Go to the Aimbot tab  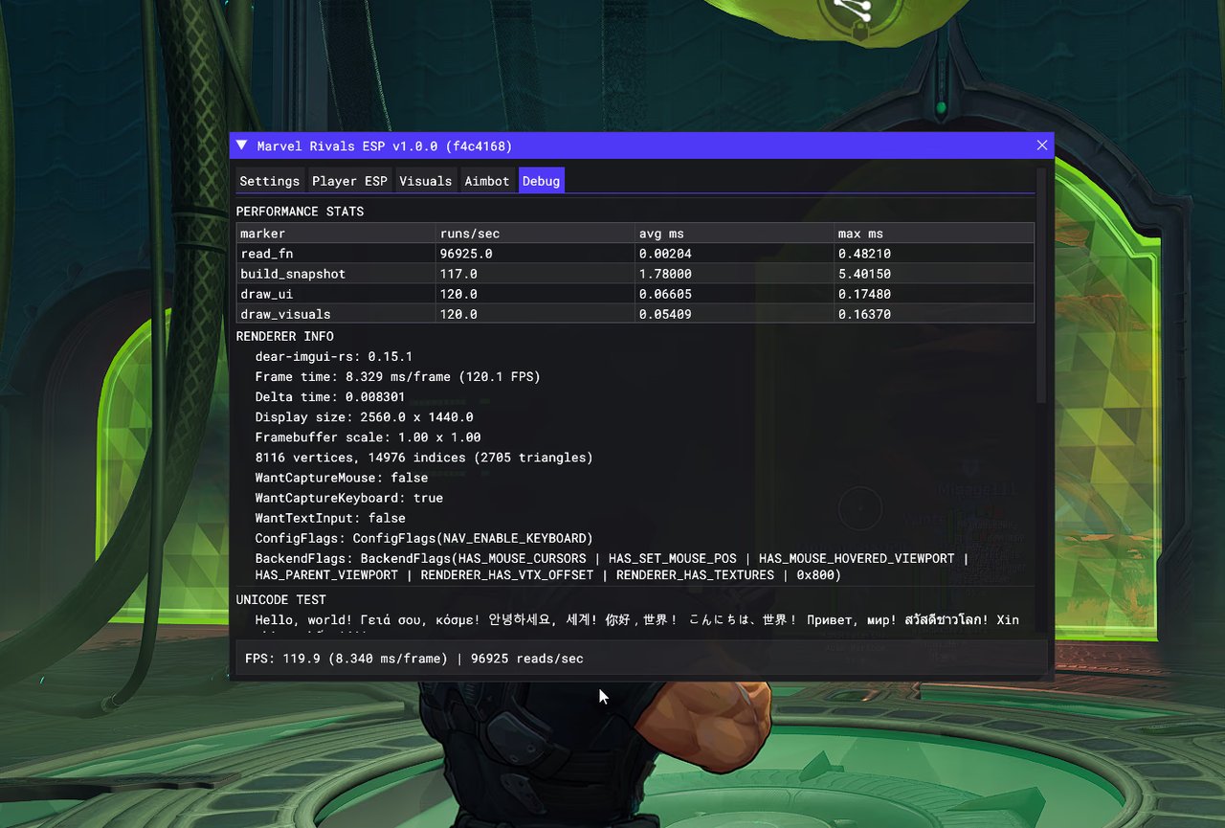[x=487, y=181]
